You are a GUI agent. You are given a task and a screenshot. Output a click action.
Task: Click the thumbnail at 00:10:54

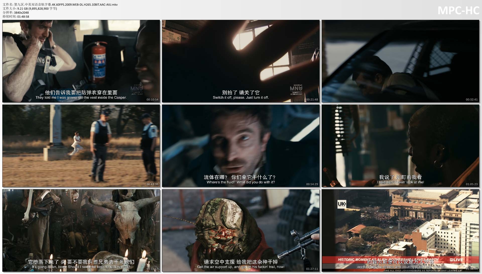point(81,61)
